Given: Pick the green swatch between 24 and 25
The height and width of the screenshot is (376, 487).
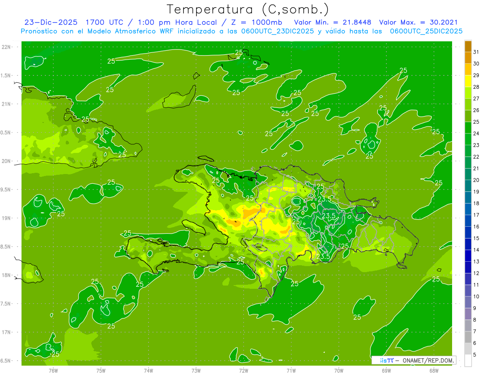Looking at the screenshot, I should pyautogui.click(x=468, y=128).
